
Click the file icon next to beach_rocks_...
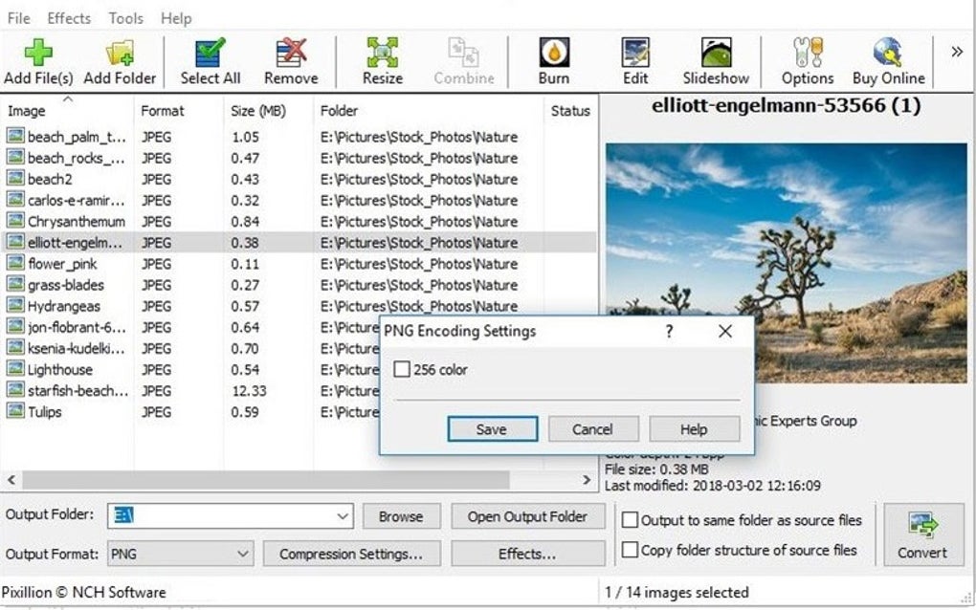[x=15, y=157]
